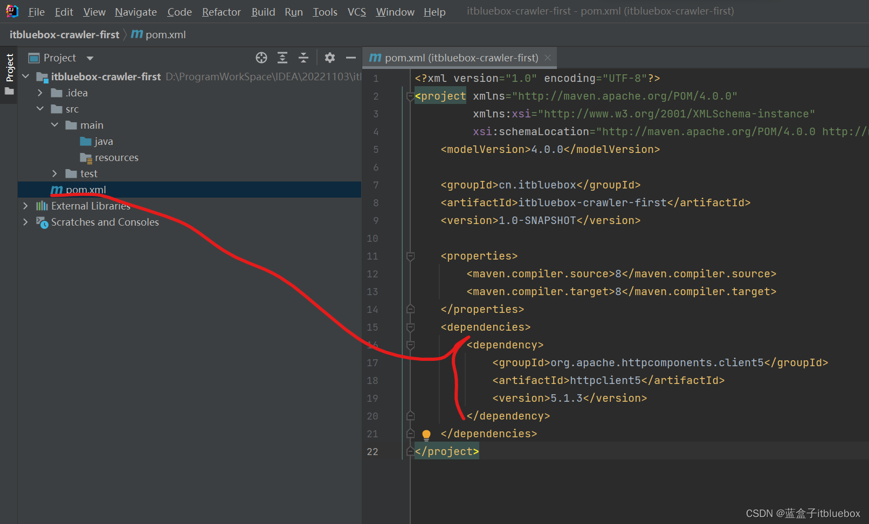
Task: Click 1.0-SNAPSHOT version text on line 9
Action: (537, 220)
